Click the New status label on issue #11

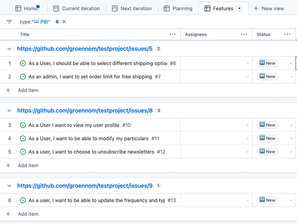pyautogui.click(x=267, y=139)
